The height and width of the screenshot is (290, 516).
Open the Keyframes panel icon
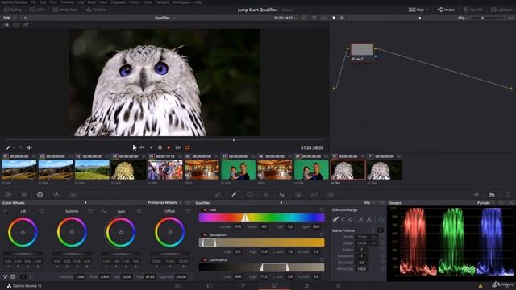click(x=476, y=195)
